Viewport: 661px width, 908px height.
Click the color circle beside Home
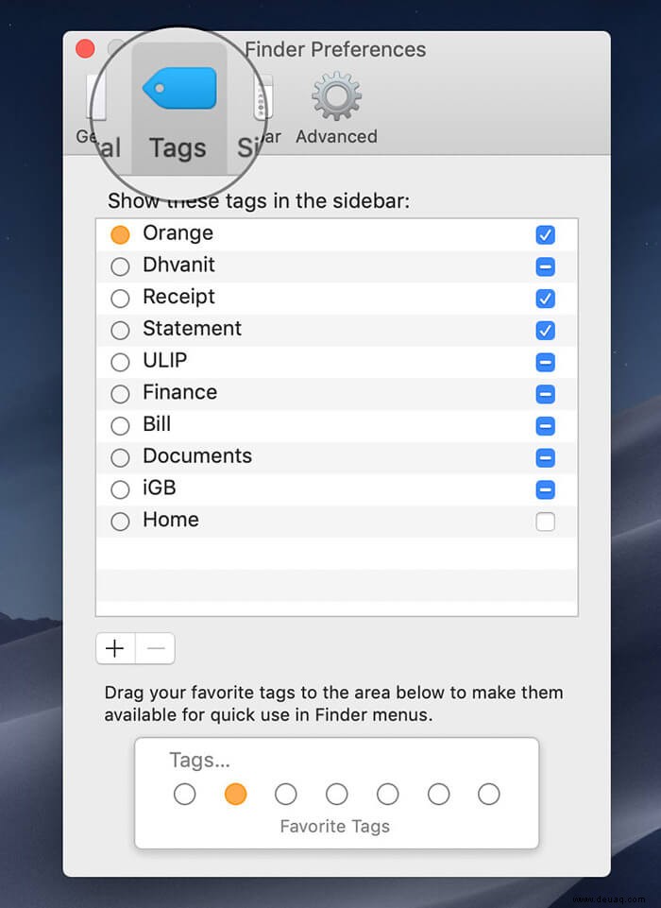[x=120, y=522]
